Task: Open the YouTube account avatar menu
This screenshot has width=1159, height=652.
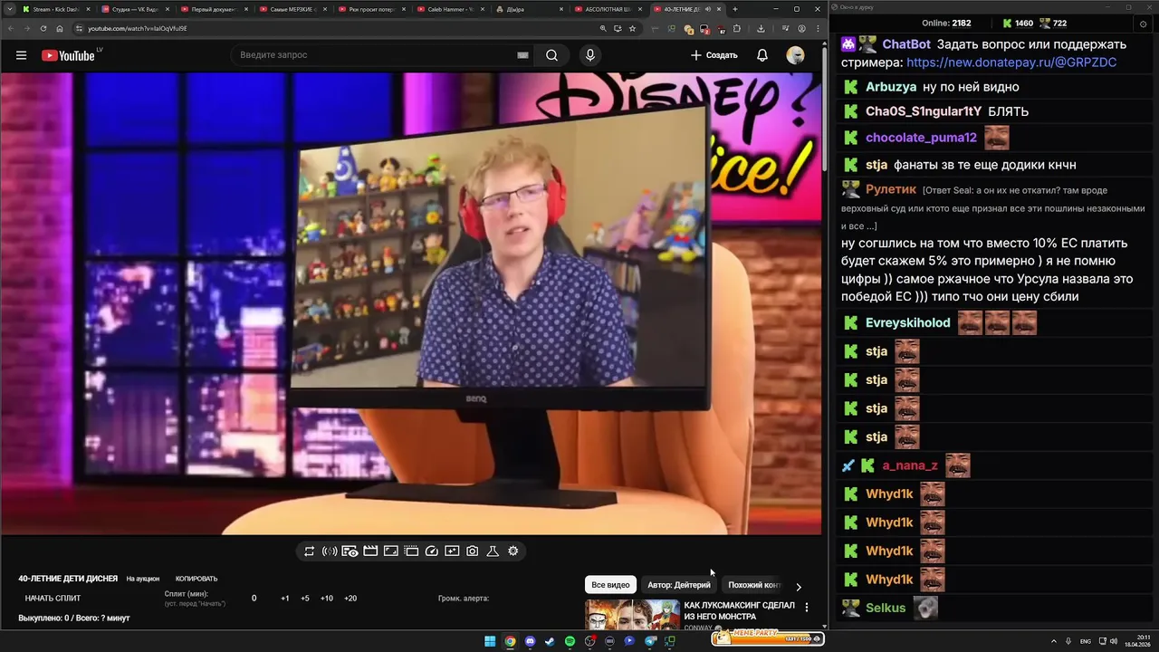Action: click(795, 55)
